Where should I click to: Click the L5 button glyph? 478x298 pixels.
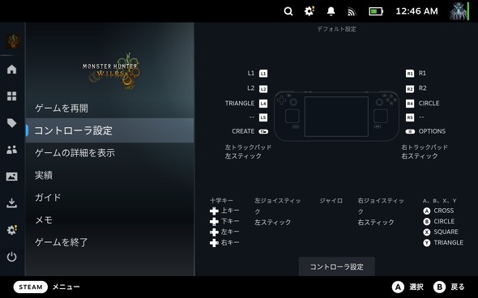(x=263, y=117)
